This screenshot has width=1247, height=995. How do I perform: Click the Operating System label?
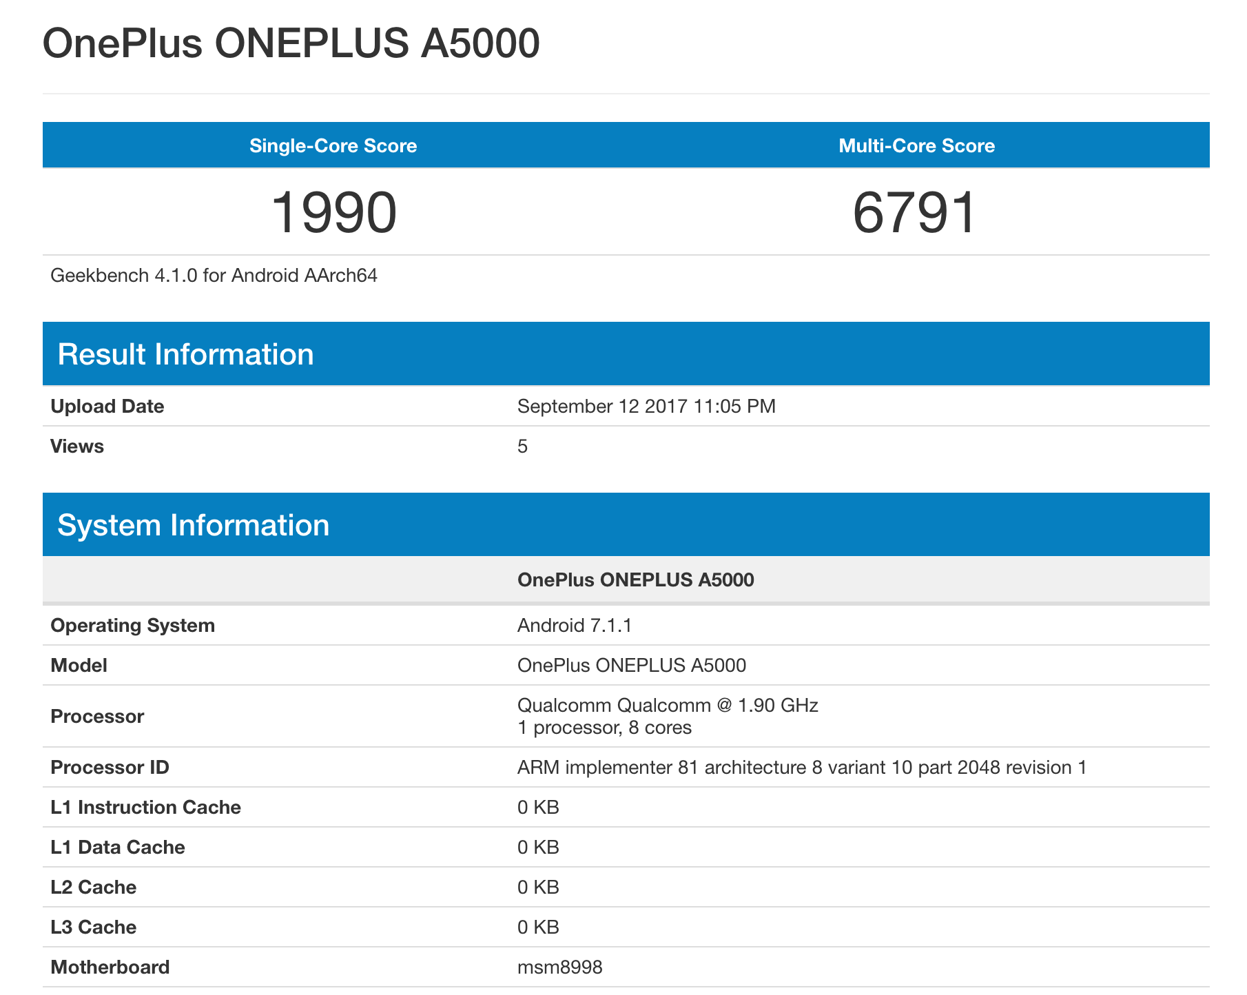point(133,626)
